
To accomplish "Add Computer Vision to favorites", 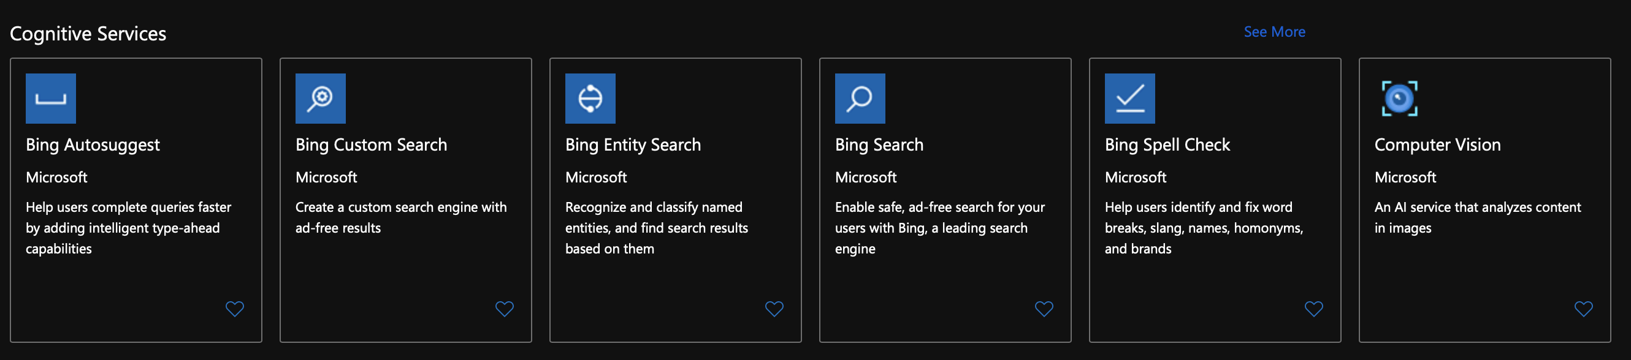I will point(1584,309).
